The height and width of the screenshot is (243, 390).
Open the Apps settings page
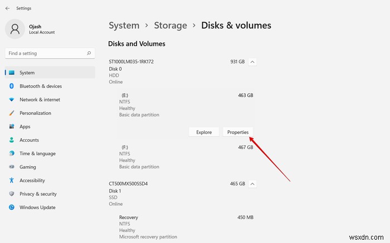(25, 127)
